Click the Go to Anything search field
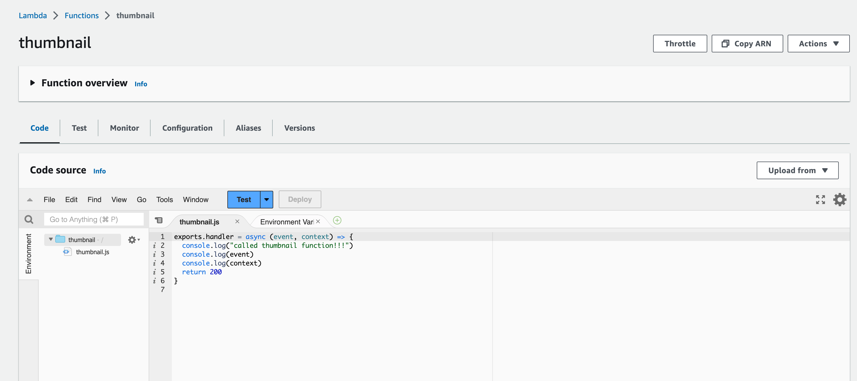 [x=94, y=219]
